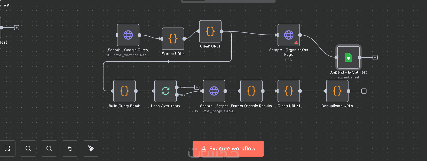Click the Extract URLs label
This screenshot has width=427, height=161.
point(173,54)
